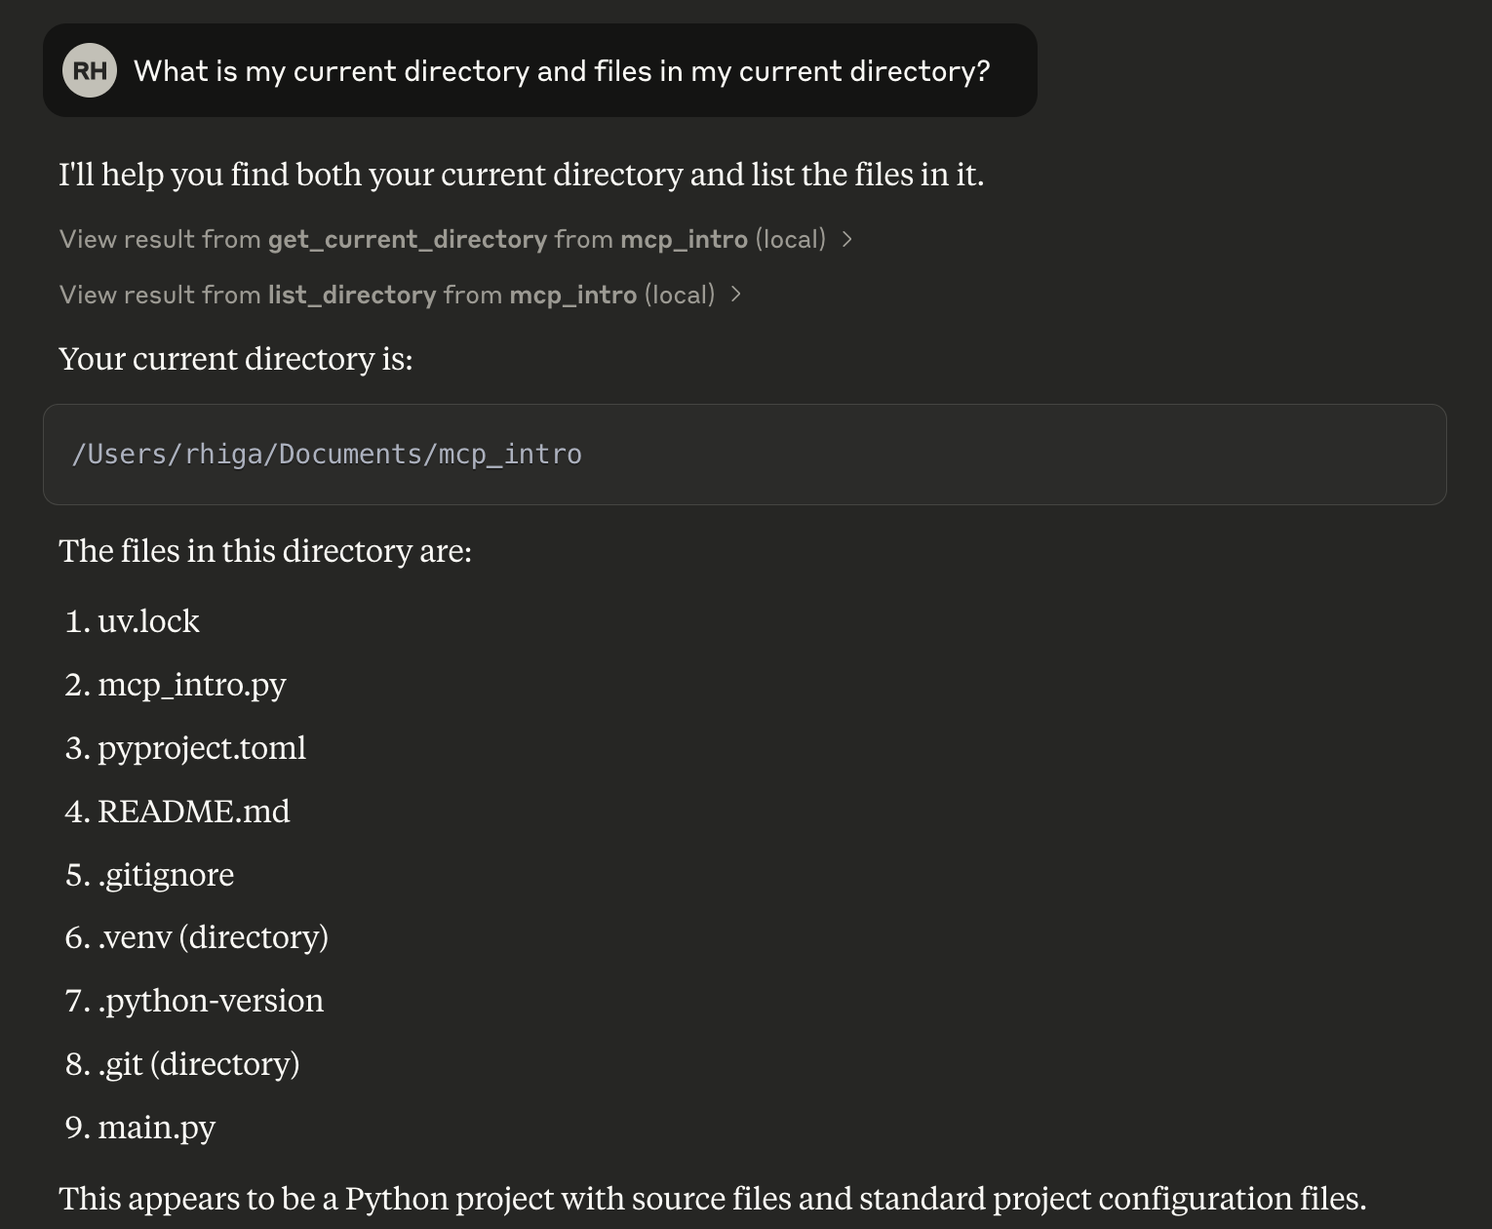This screenshot has width=1492, height=1229.
Task: Click the .venv (directory) list entry
Action: [213, 937]
